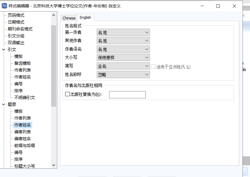This screenshot has height=177, width=250.
Task: Enable the 出版社替换为 checkbox
Action: (68, 94)
